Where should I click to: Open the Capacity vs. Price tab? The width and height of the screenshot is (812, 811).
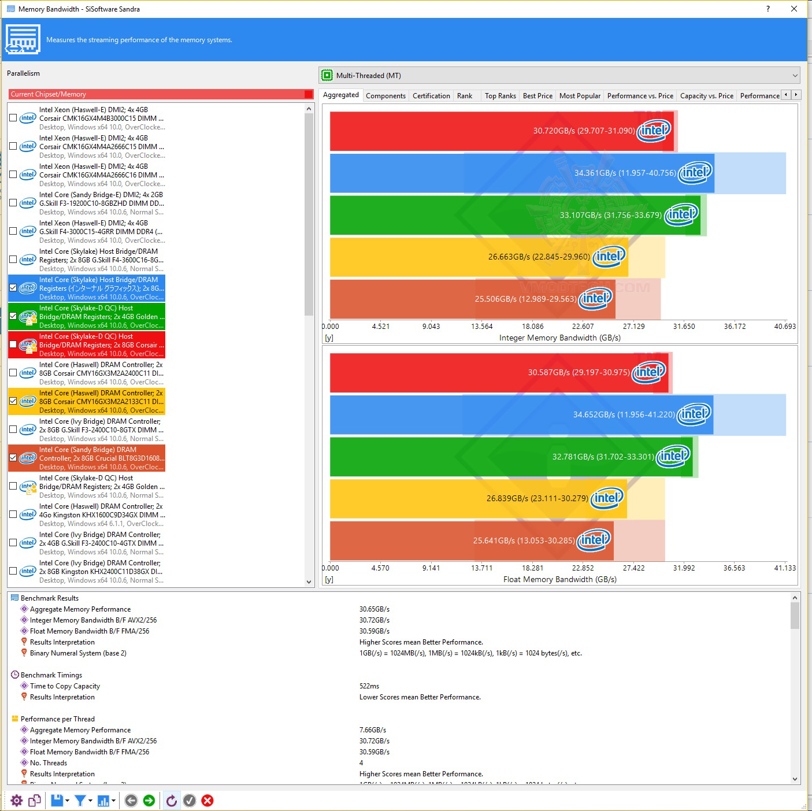[706, 96]
